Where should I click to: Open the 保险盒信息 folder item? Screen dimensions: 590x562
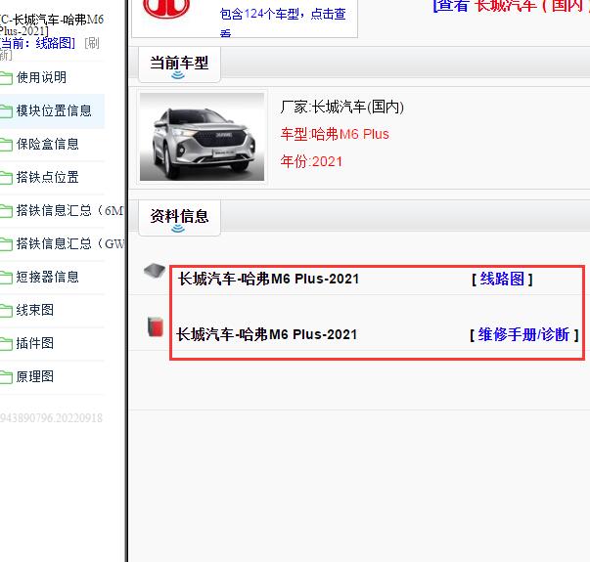[47, 145]
